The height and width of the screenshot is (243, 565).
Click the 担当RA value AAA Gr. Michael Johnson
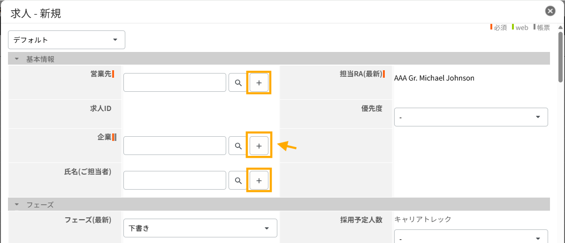click(434, 78)
